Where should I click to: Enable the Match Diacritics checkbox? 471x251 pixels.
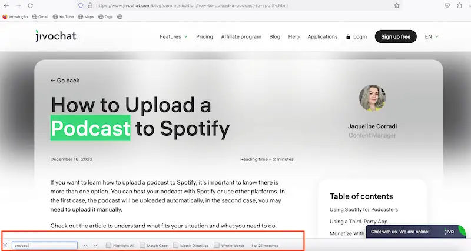point(175,245)
